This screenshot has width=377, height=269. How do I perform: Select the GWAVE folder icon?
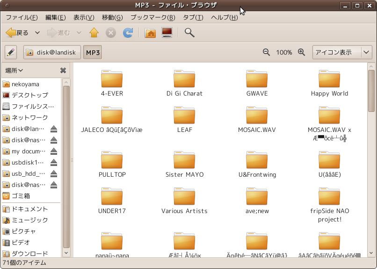point(257,79)
